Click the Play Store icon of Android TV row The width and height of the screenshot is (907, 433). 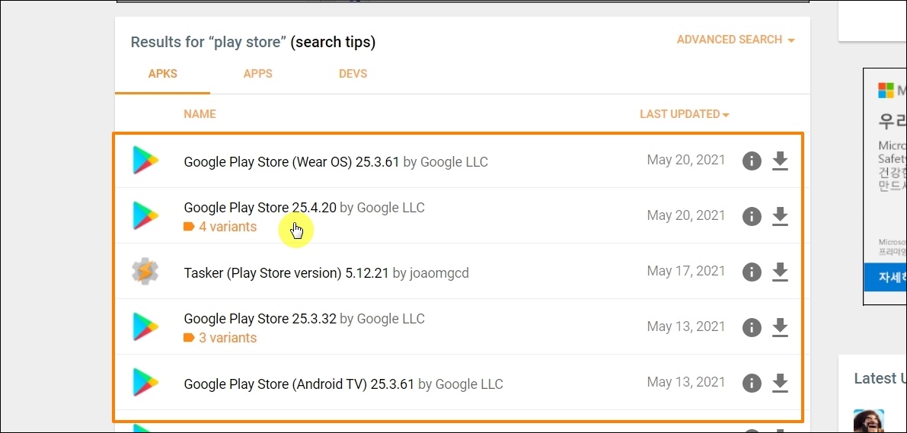[x=145, y=382]
